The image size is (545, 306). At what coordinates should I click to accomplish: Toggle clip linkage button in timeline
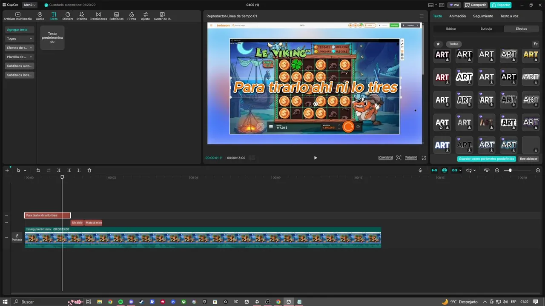click(454, 170)
